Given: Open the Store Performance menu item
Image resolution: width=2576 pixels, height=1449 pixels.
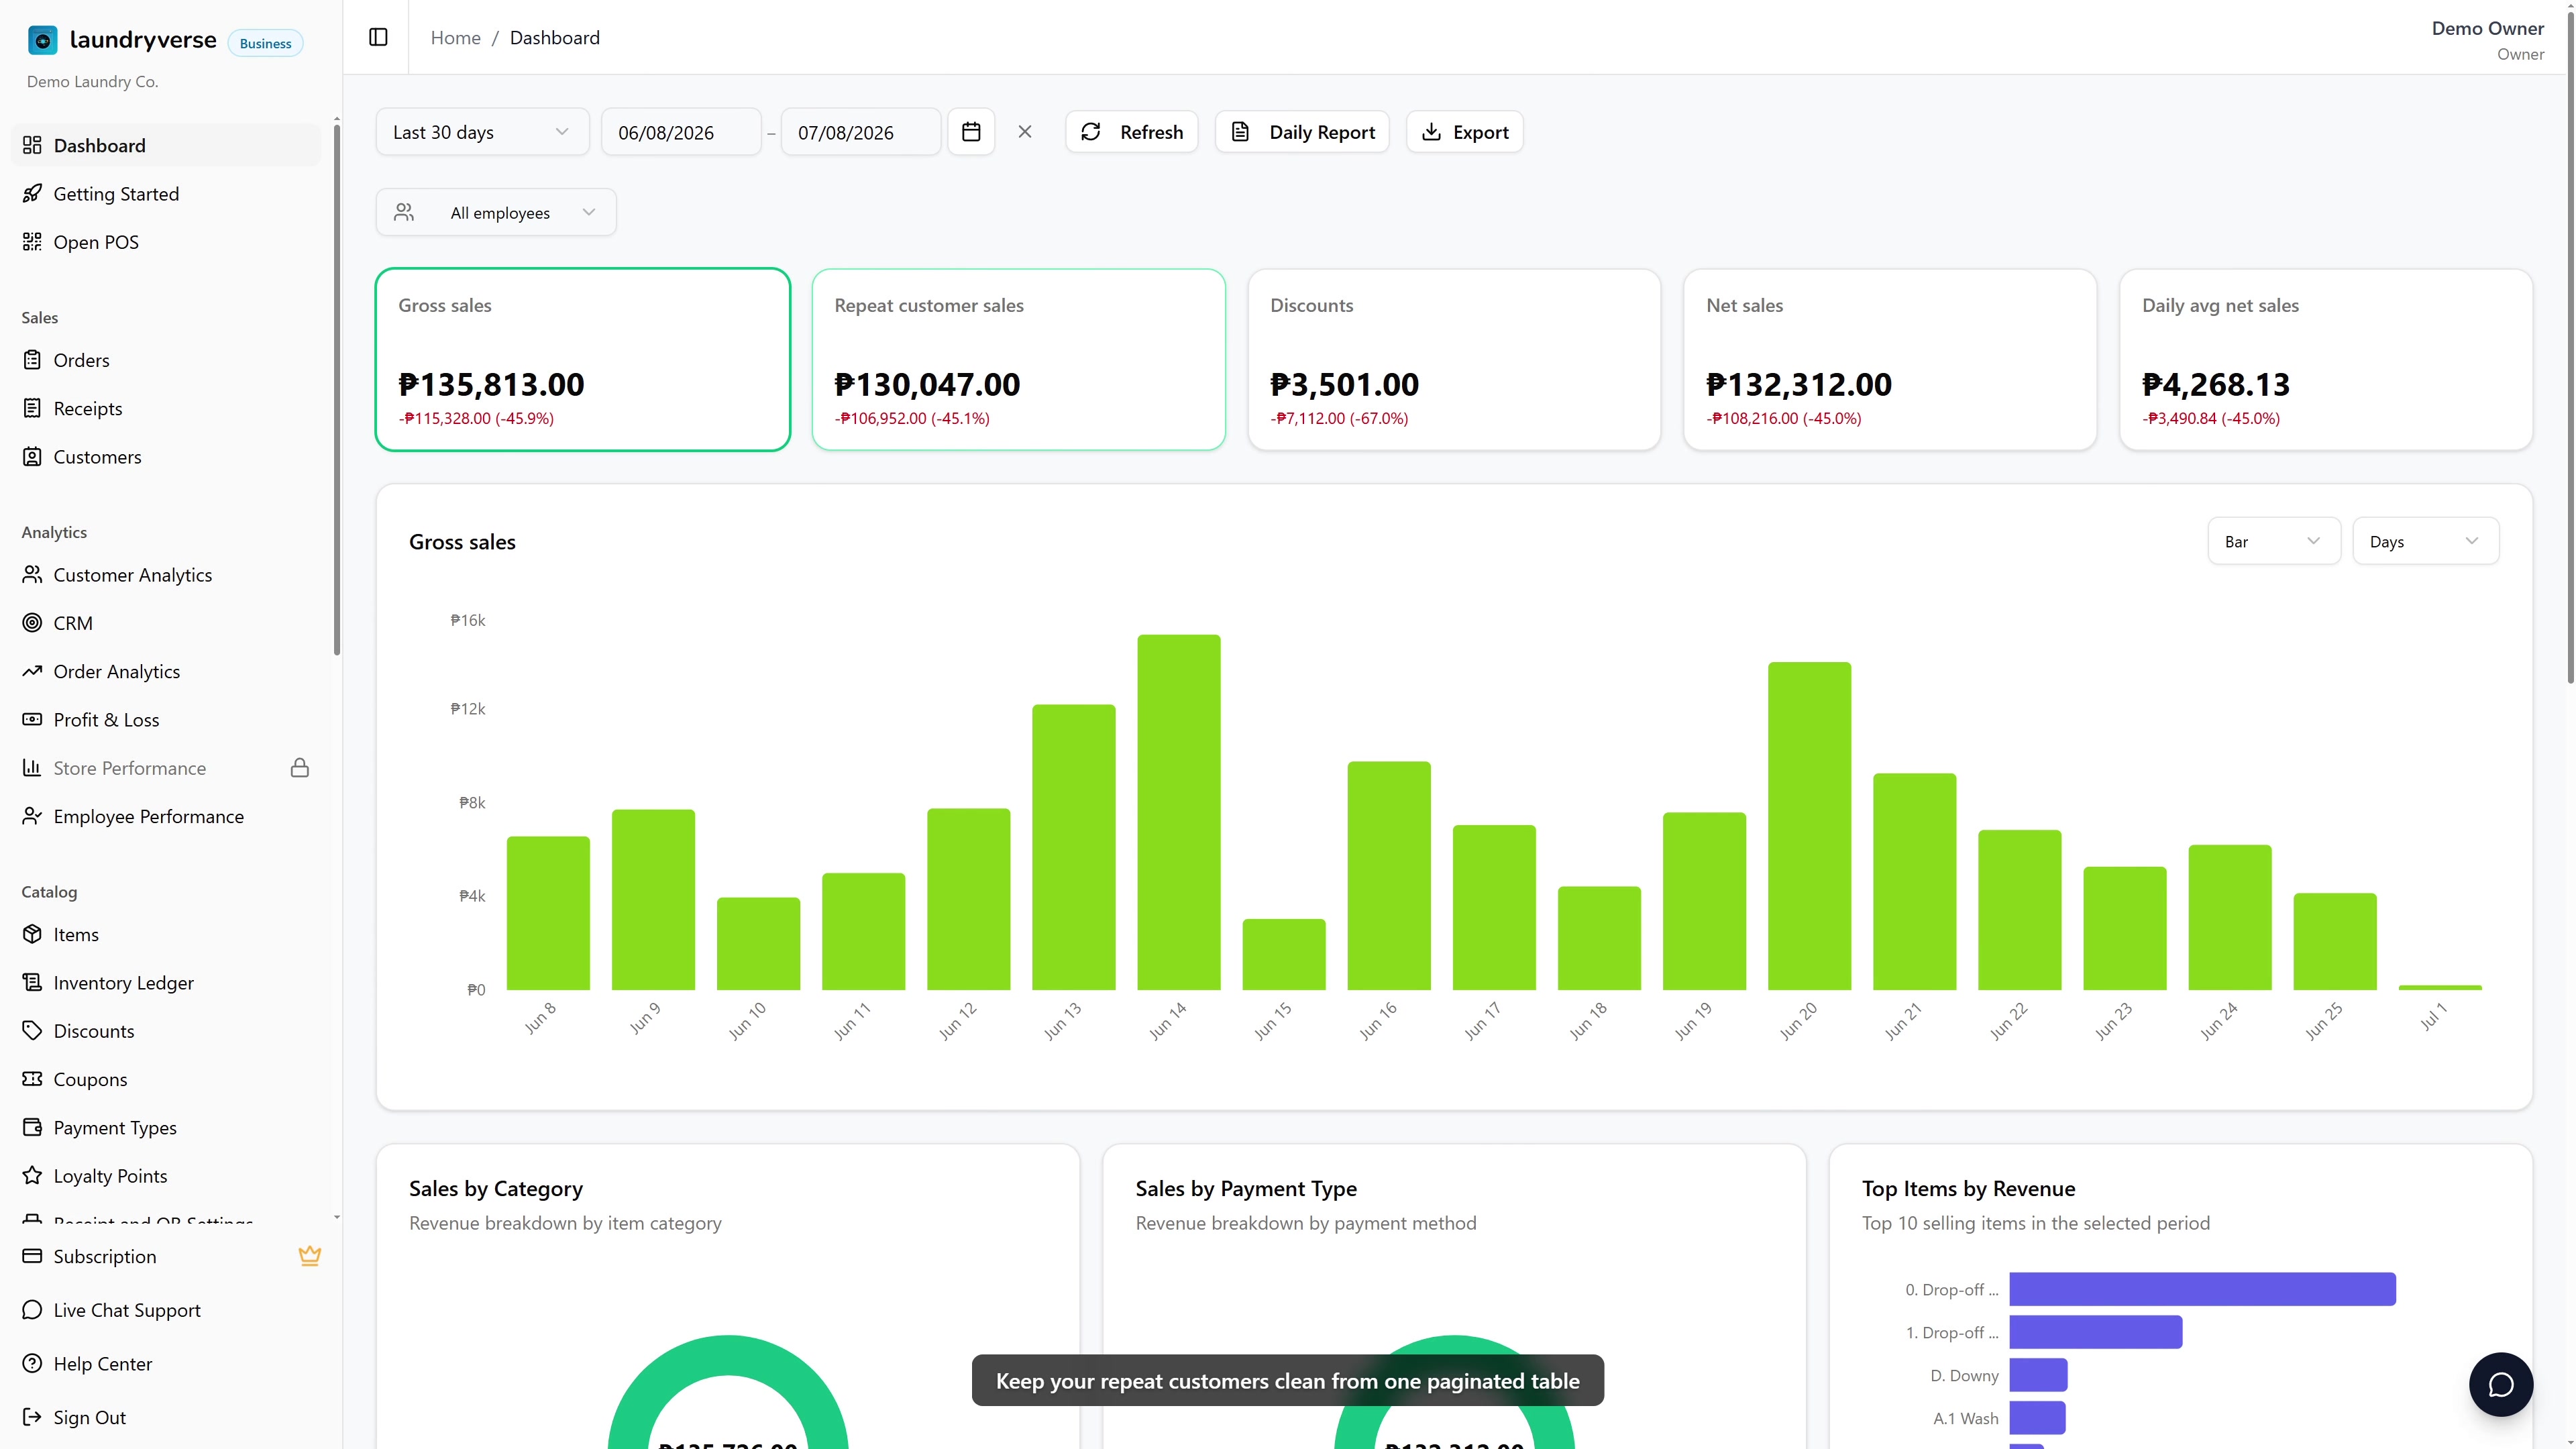Looking at the screenshot, I should tap(166, 768).
